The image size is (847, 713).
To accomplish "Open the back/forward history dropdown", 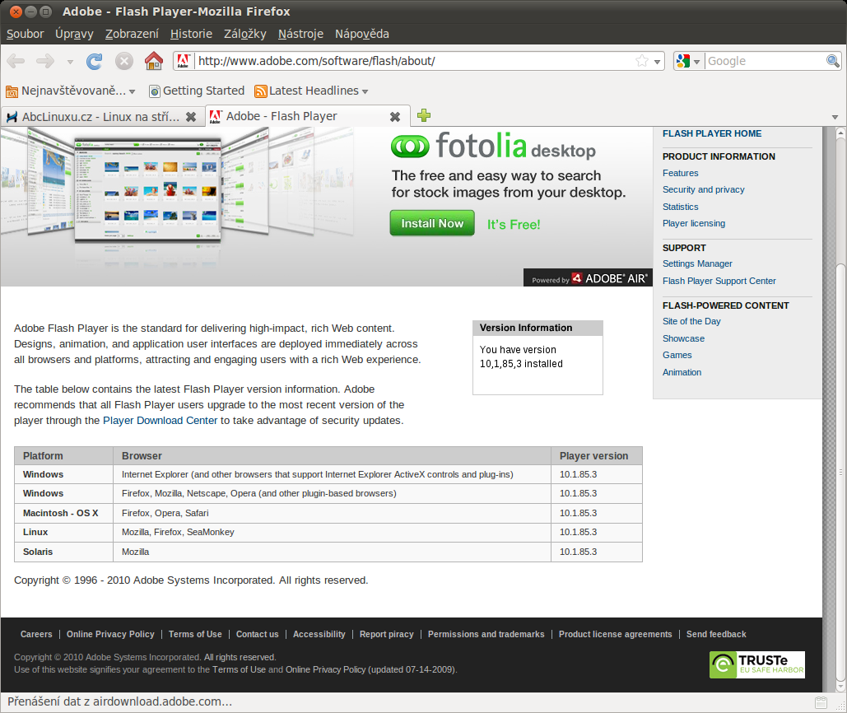I will [x=70, y=62].
